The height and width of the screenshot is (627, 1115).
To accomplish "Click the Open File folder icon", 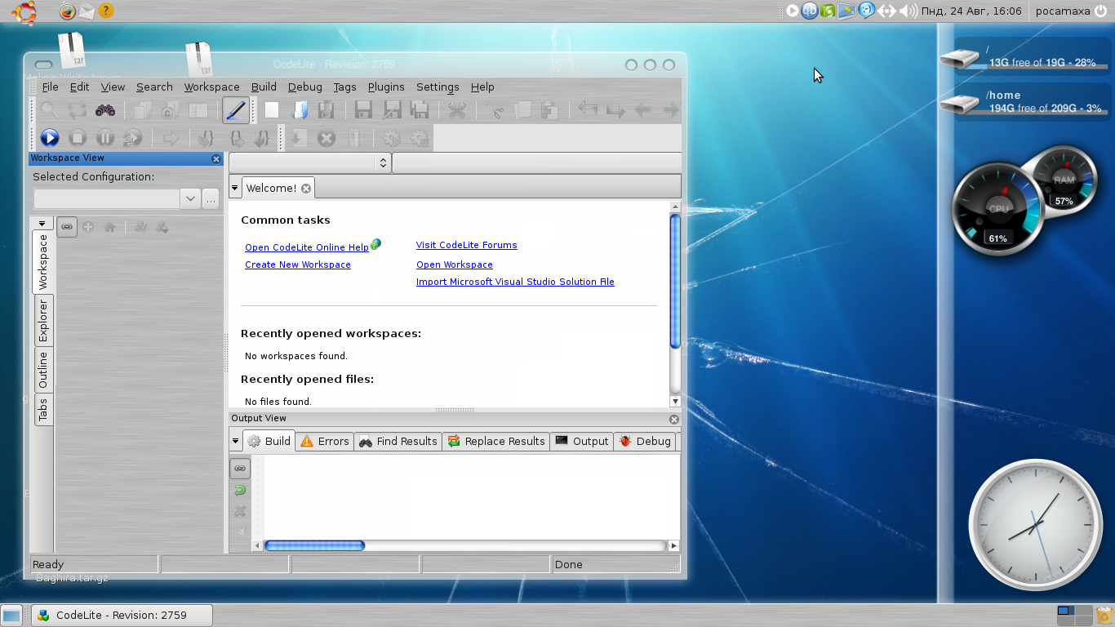I will click(300, 110).
